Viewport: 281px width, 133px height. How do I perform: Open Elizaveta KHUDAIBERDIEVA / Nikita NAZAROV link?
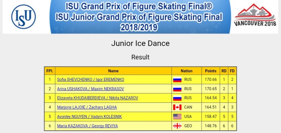tap(97, 98)
